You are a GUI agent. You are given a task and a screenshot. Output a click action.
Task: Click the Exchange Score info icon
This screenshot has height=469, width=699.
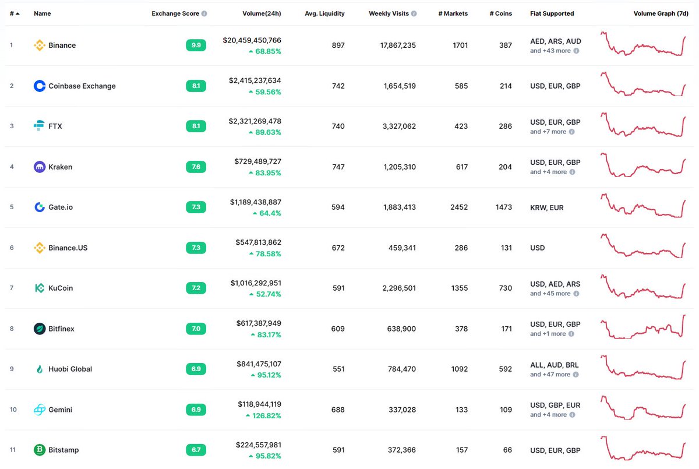204,13
